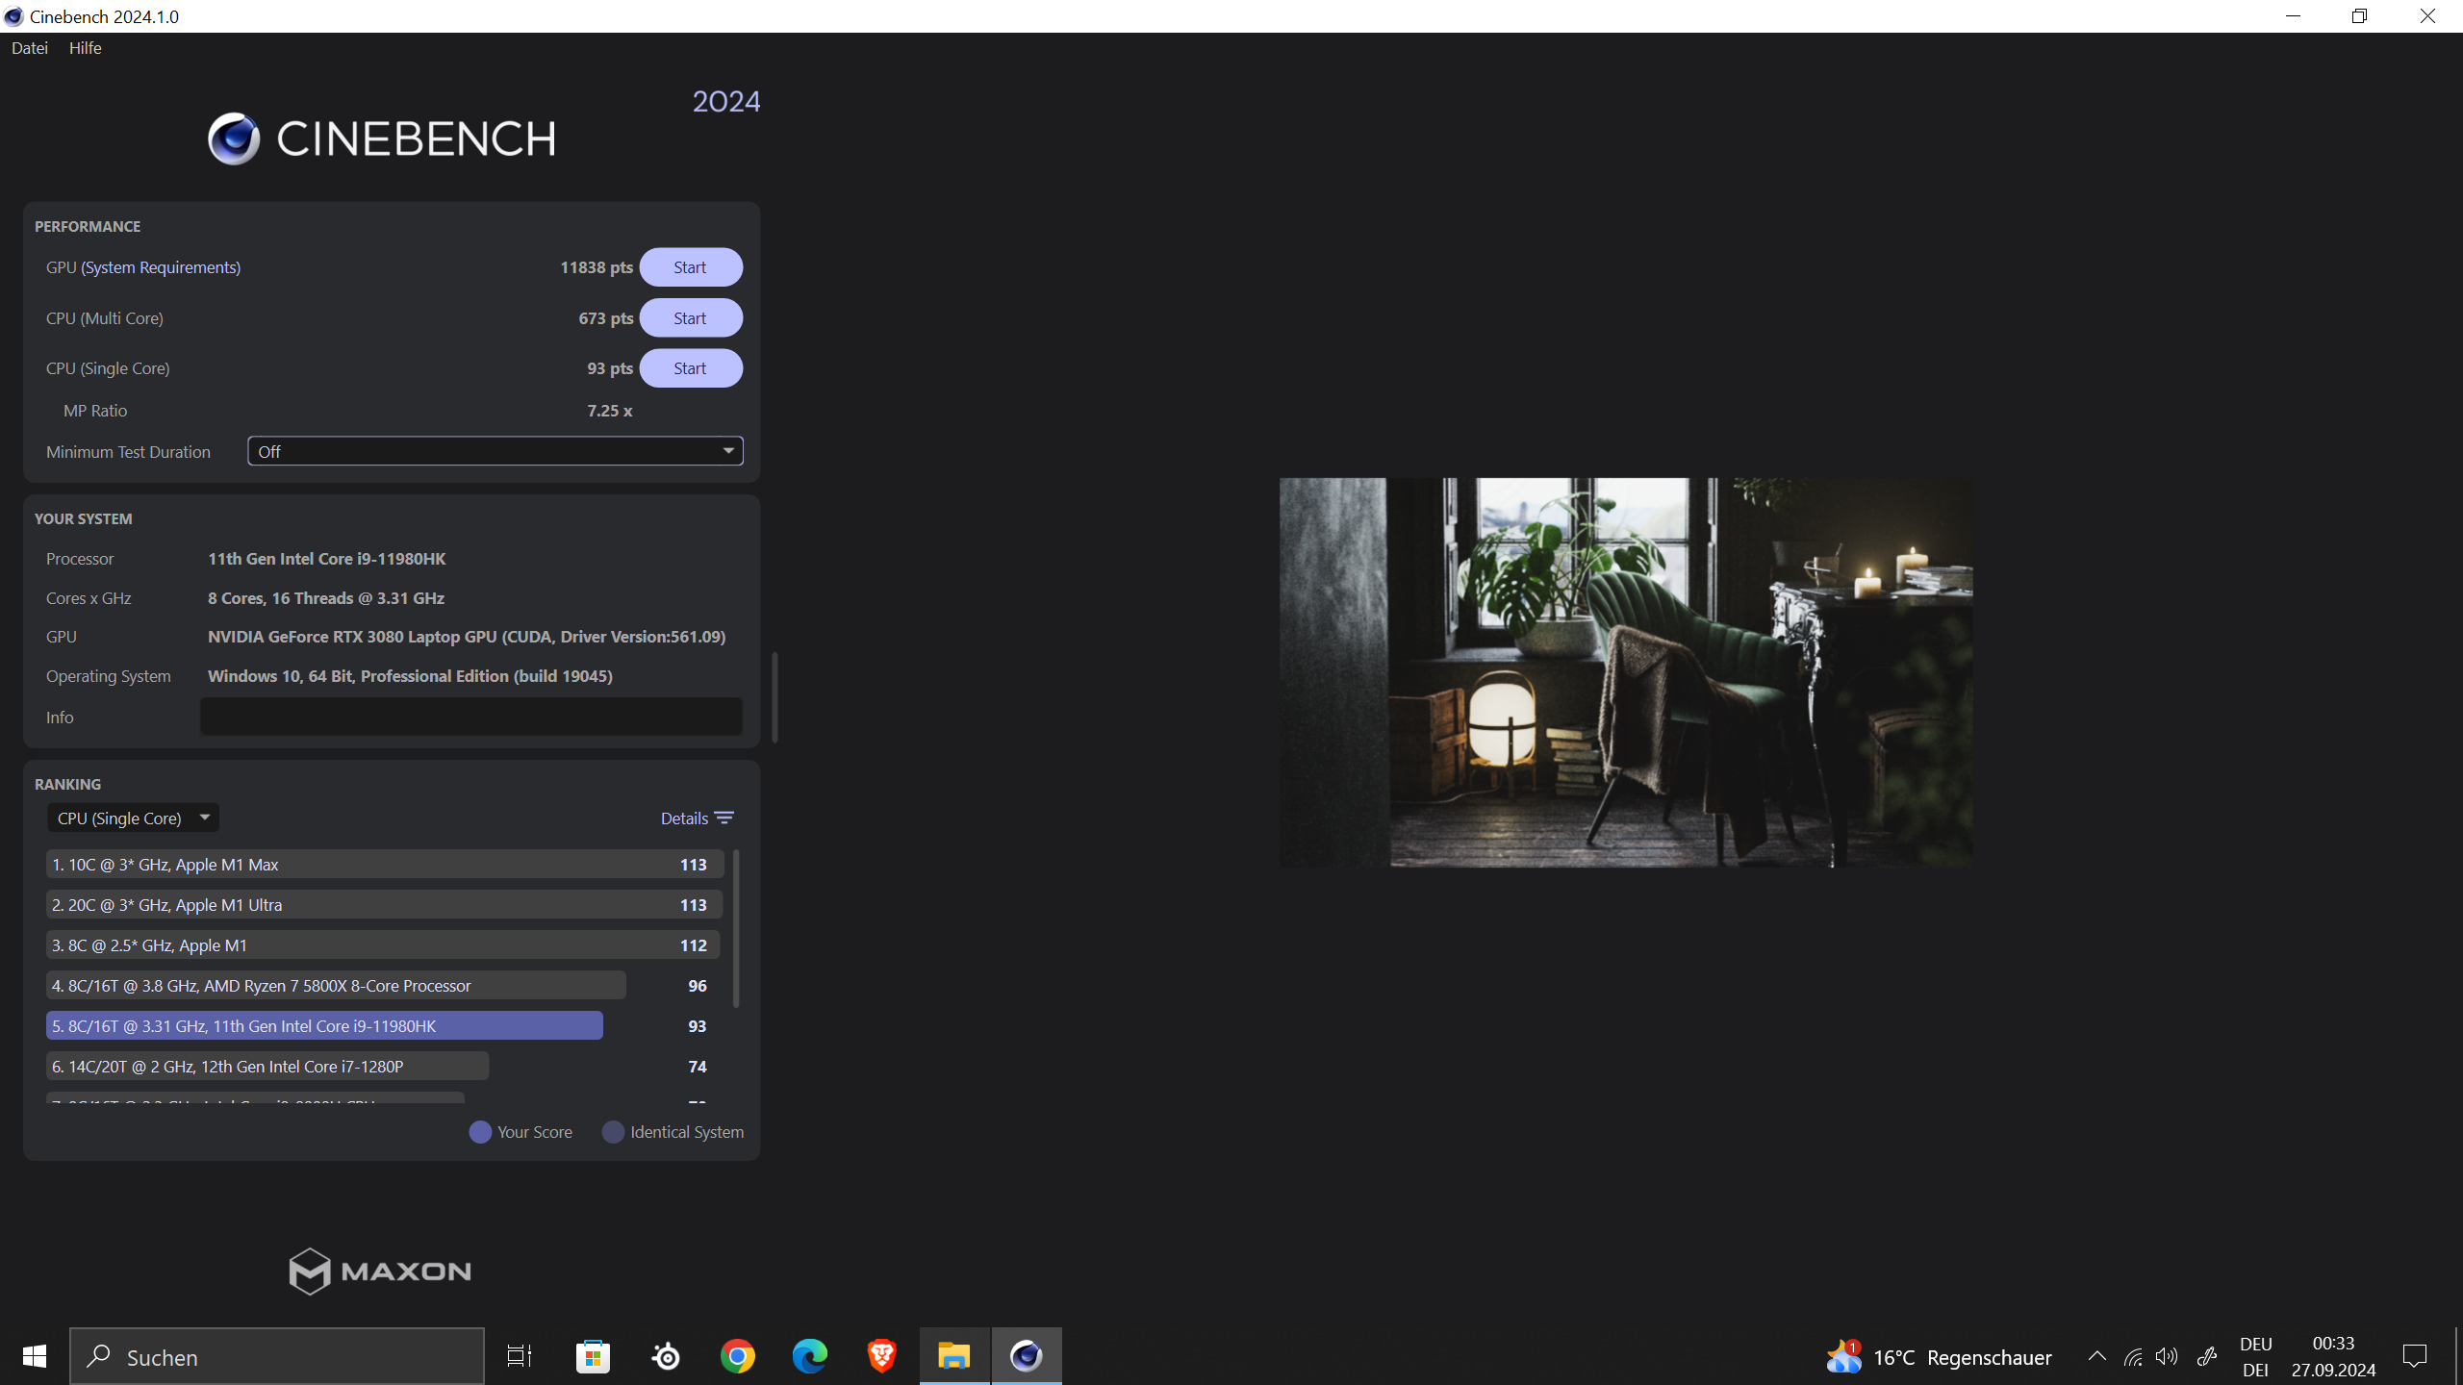
Task: Click the Maxon logo at bottom
Action: point(380,1272)
